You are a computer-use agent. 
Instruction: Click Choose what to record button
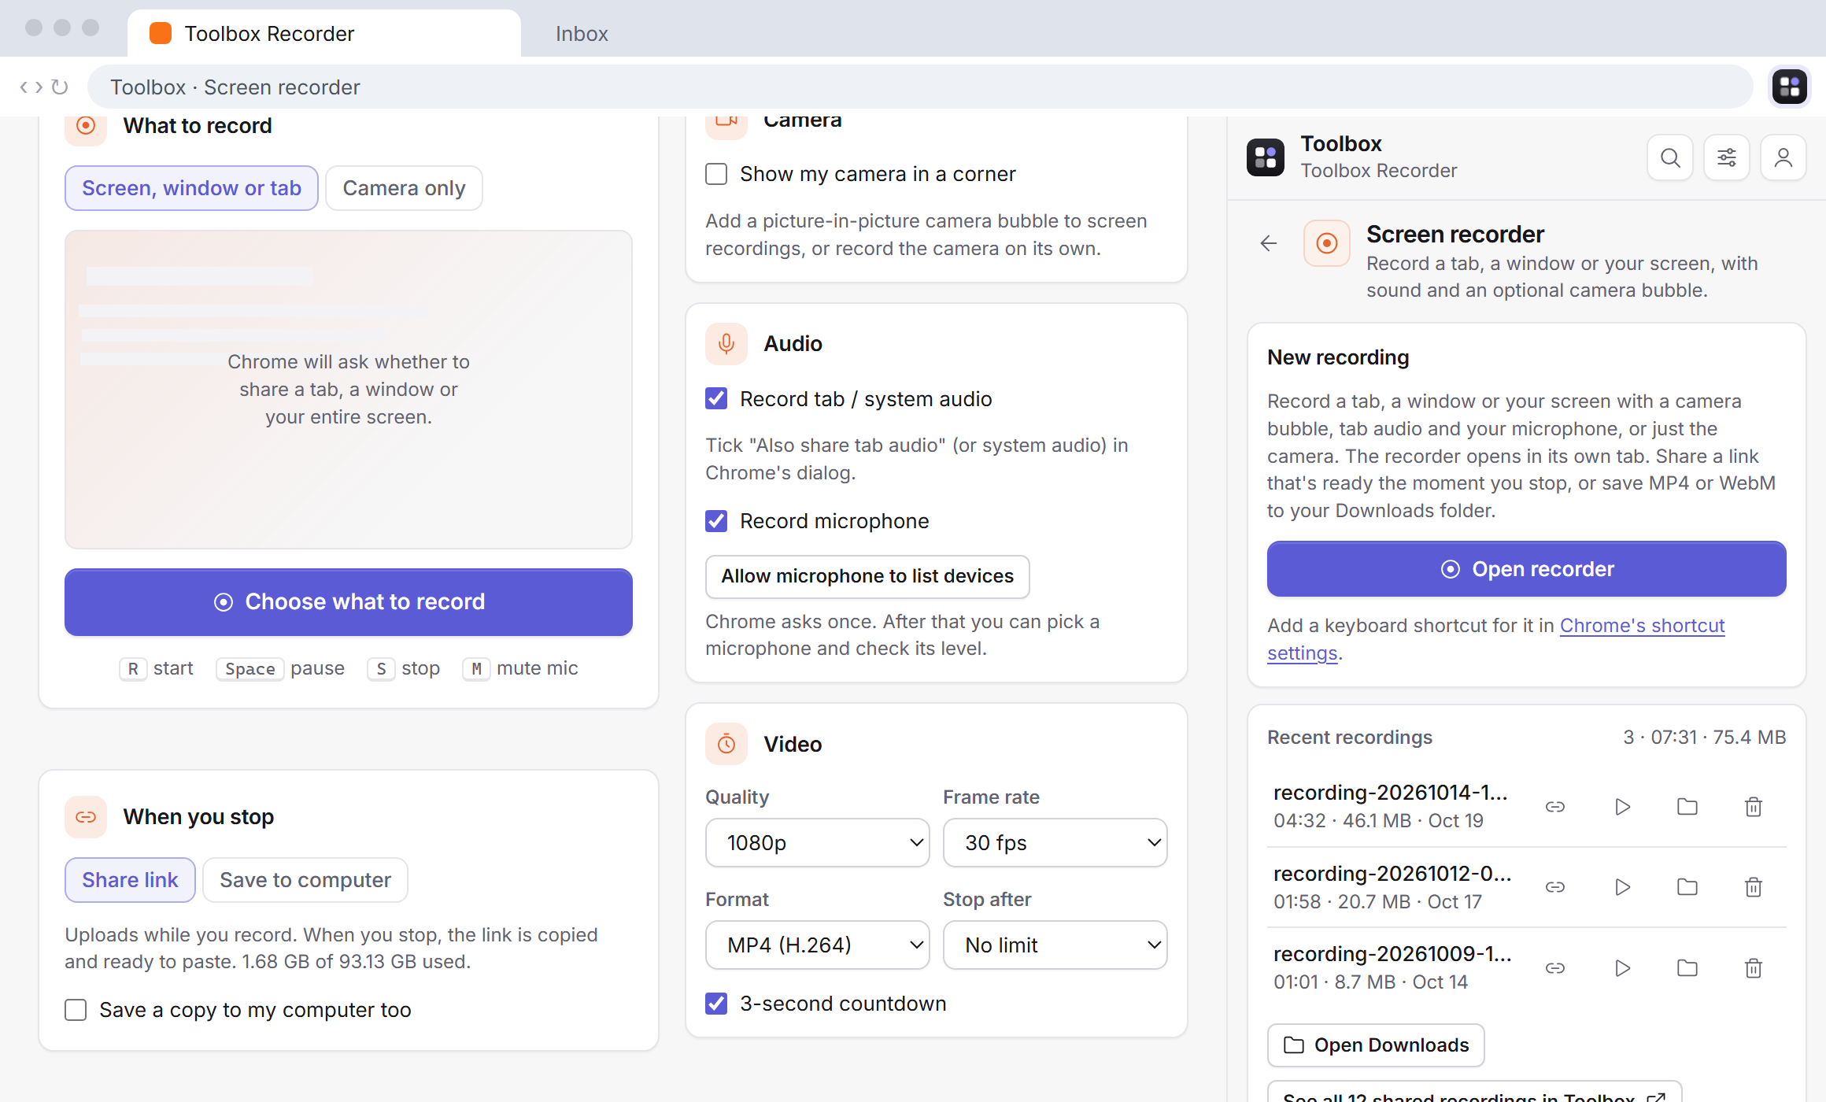coord(349,602)
